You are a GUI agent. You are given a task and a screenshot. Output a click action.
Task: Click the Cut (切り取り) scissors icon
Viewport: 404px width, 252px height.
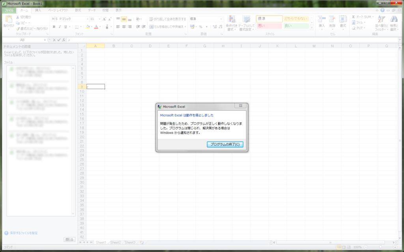[x=18, y=17]
